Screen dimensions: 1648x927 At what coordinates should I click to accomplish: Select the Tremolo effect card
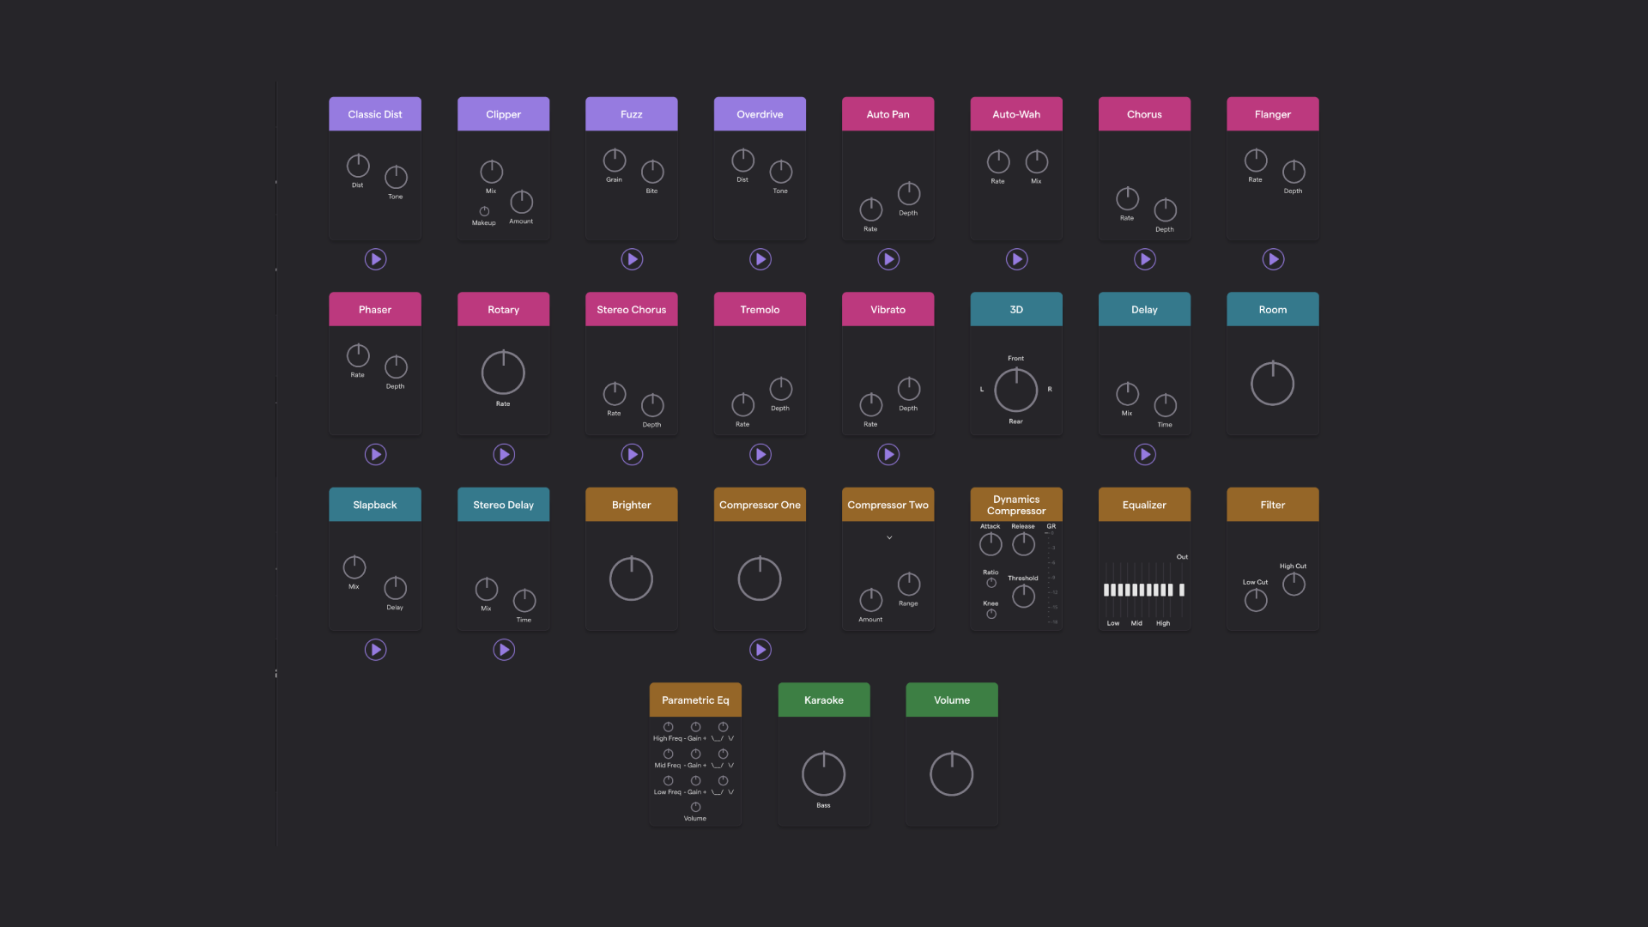coord(759,309)
